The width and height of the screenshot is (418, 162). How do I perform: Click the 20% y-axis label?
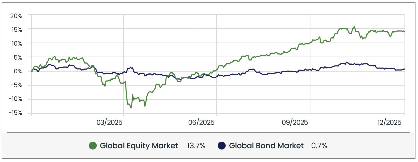16,16
